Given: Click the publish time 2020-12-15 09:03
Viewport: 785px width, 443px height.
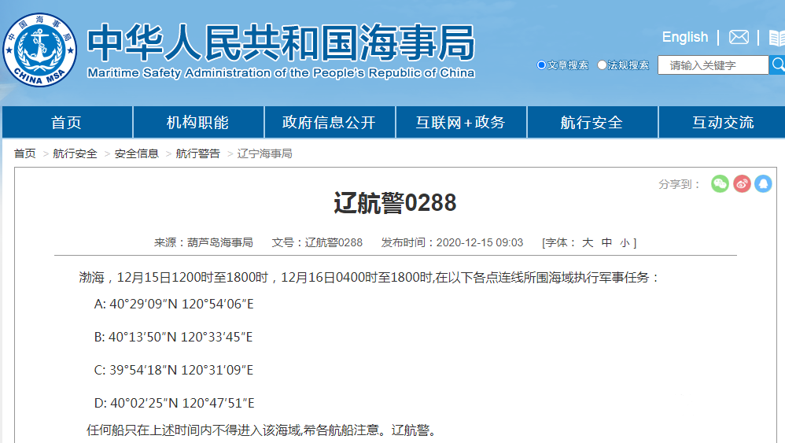Looking at the screenshot, I should pyautogui.click(x=480, y=243).
